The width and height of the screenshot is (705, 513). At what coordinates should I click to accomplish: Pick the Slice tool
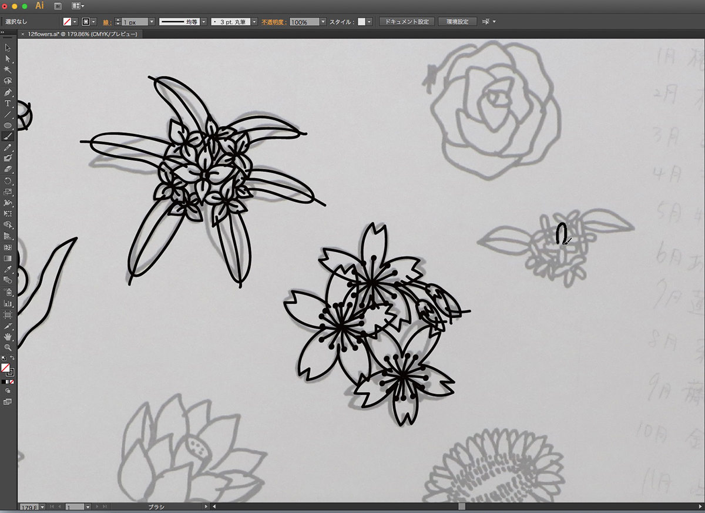click(x=8, y=326)
